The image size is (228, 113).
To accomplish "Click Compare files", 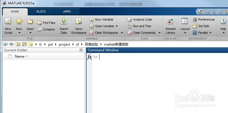I will click(x=46, y=29).
